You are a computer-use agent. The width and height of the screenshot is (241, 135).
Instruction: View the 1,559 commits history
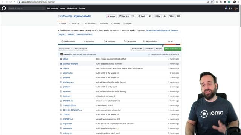(x=69, y=42)
